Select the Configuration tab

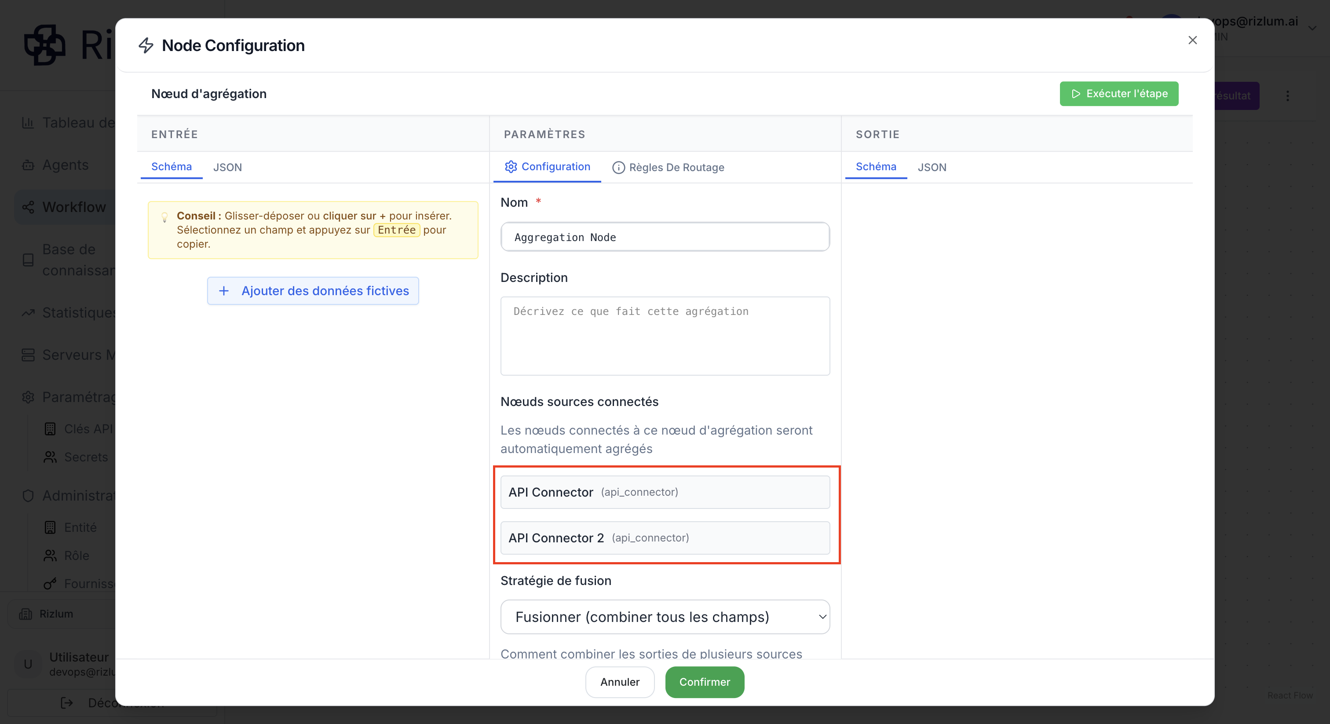pos(547,167)
